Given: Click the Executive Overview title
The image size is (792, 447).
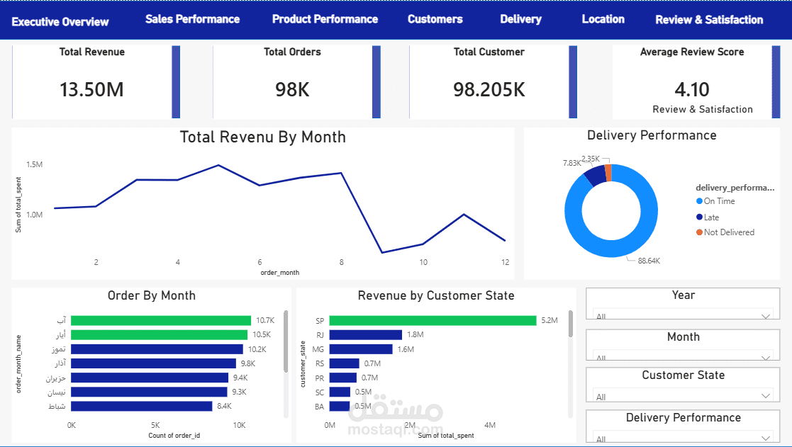Looking at the screenshot, I should (x=60, y=22).
